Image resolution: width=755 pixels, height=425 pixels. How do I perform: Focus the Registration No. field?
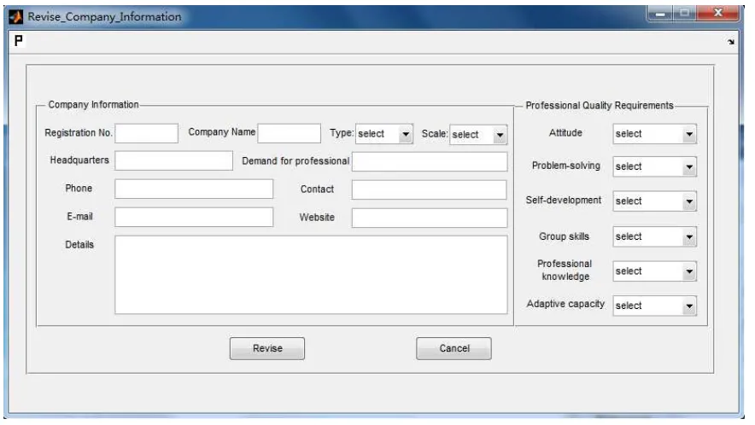pos(146,133)
